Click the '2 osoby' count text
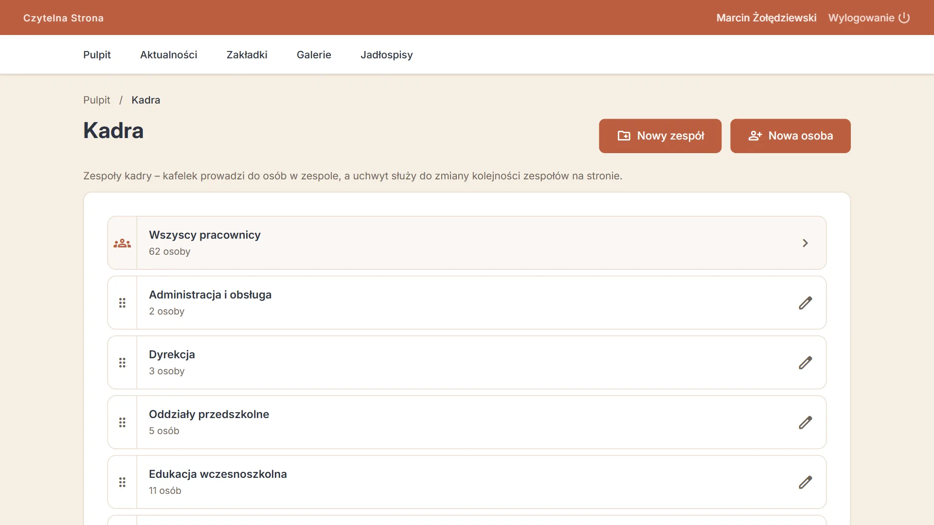Viewport: 934px width, 525px height. [x=166, y=312]
